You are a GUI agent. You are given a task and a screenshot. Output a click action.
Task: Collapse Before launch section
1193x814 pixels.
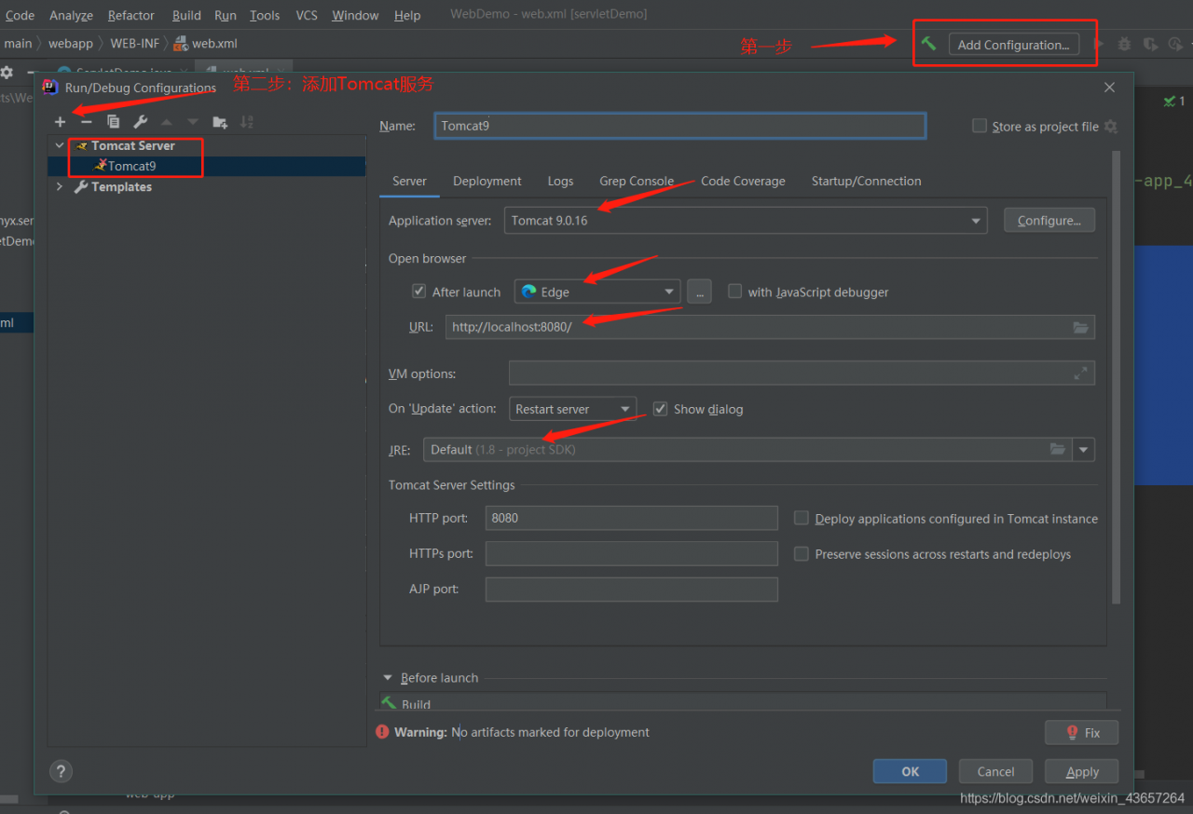pyautogui.click(x=388, y=678)
